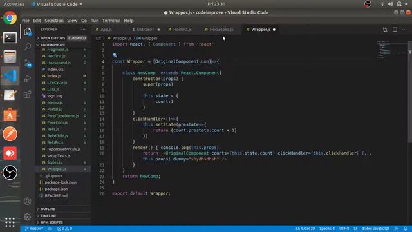Open the Explorer view in activity bar
The height and width of the screenshot is (232, 412).
pyautogui.click(x=28, y=32)
